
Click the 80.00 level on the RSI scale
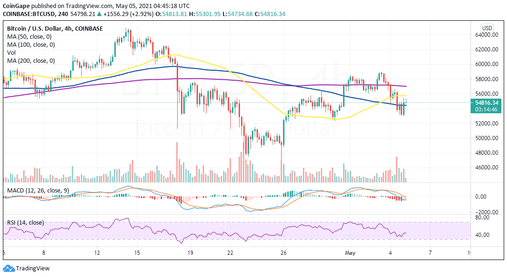(x=482, y=217)
